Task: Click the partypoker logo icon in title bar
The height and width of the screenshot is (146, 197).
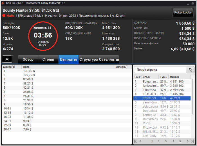Action: pyautogui.click(x=3, y=3)
